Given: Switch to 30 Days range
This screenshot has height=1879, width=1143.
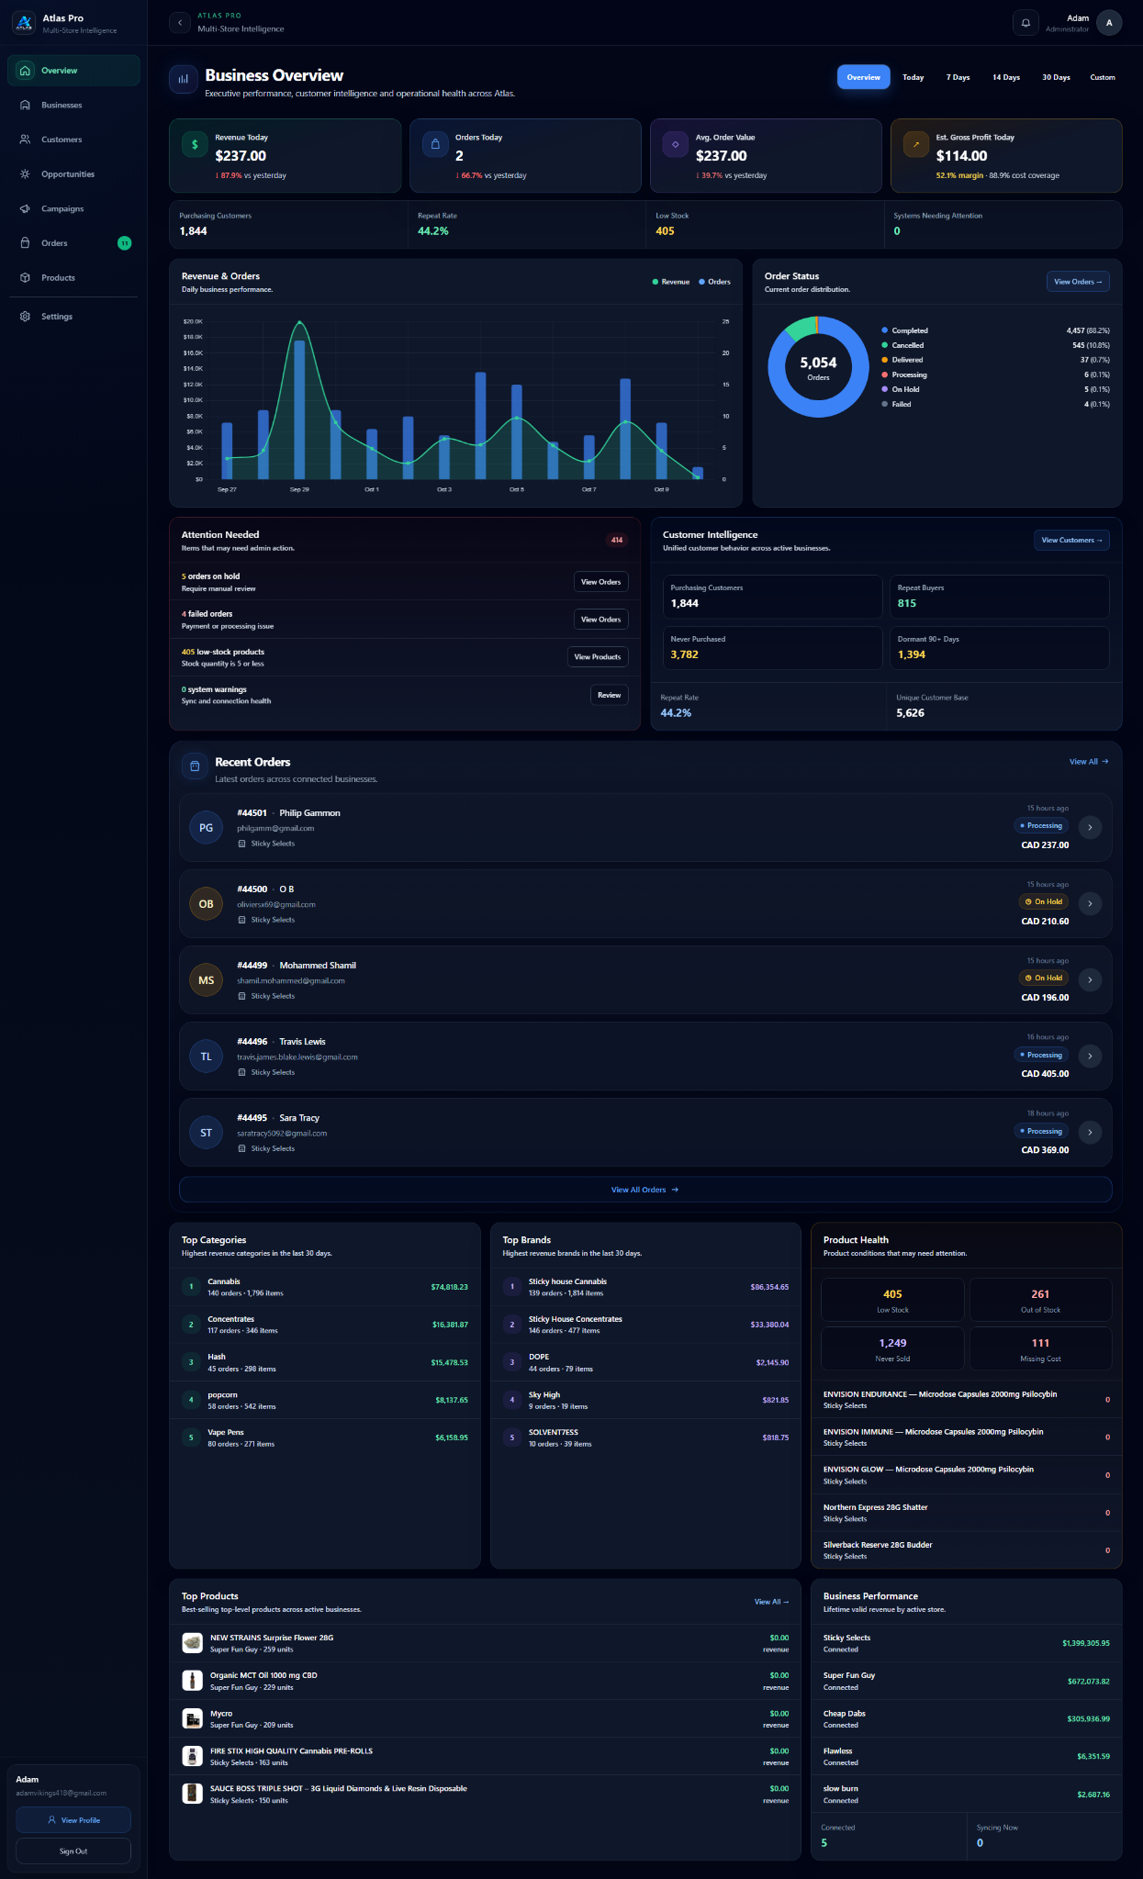Looking at the screenshot, I should click(1057, 77).
